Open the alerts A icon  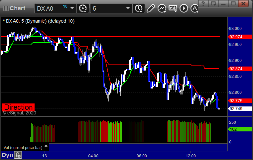point(194,8)
